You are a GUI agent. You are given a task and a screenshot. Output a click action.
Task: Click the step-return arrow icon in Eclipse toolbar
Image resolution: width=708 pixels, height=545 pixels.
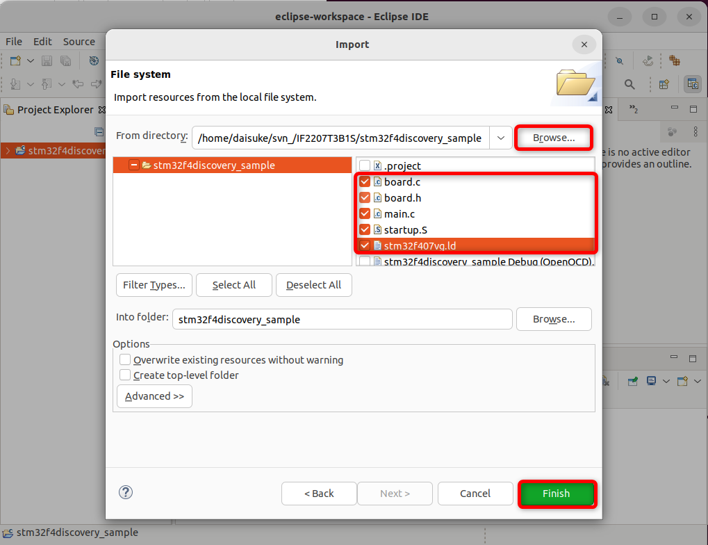pyautogui.click(x=648, y=60)
